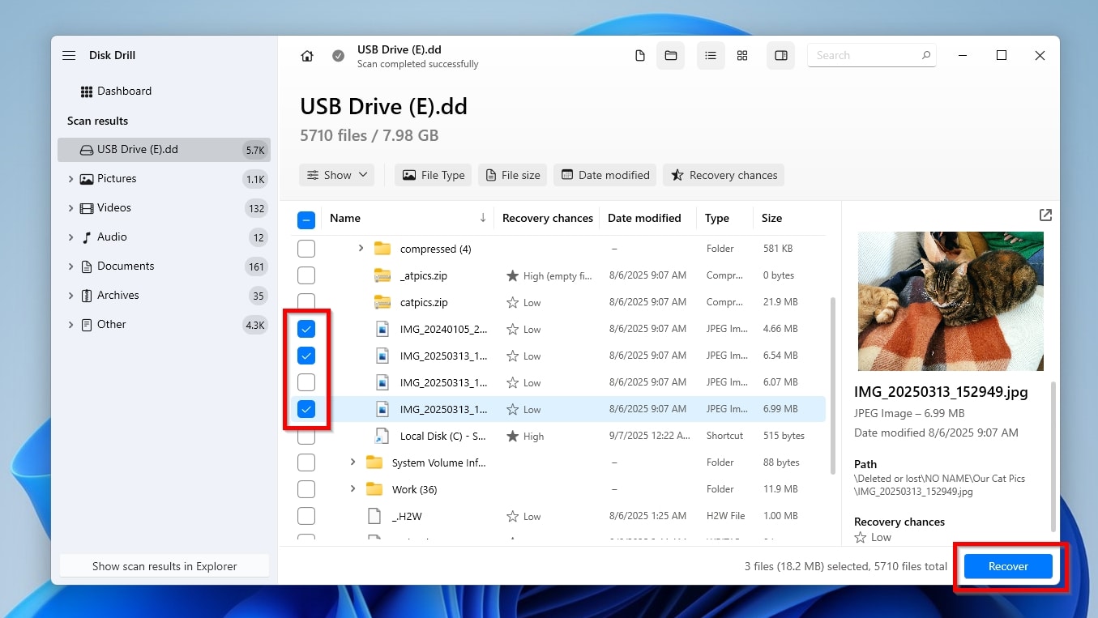
Task: Click the IMG_20250313_152949 preview thumbnail
Action: pos(950,300)
